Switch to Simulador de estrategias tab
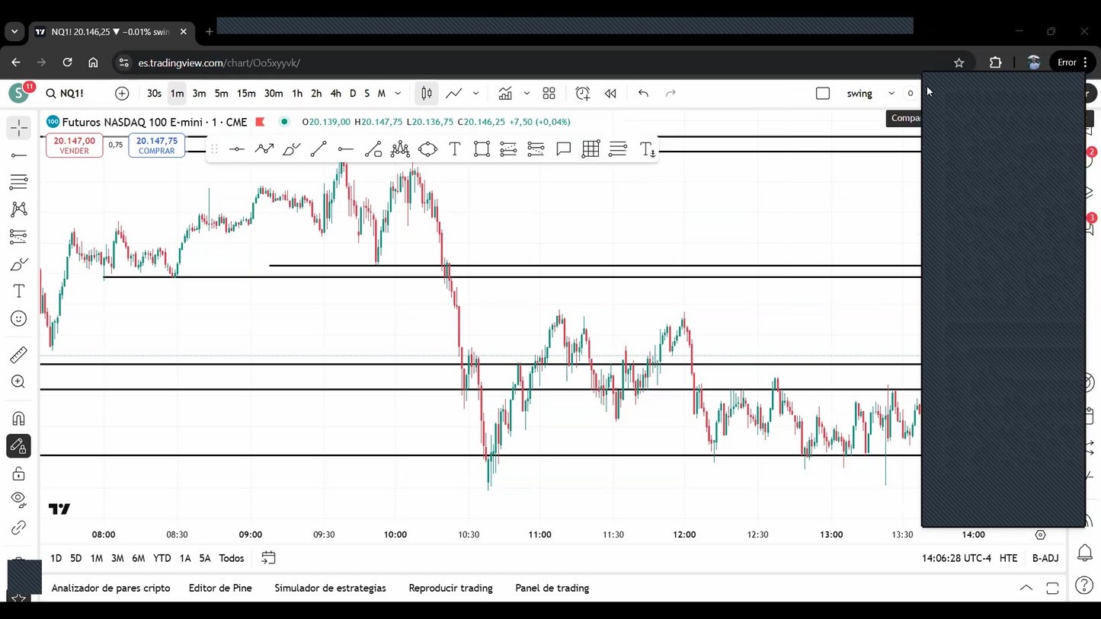This screenshot has width=1101, height=619. pyautogui.click(x=330, y=588)
